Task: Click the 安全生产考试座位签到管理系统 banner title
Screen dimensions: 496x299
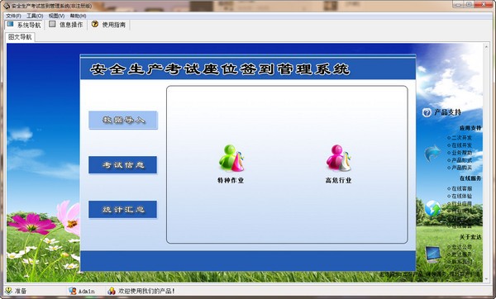Action: tap(220, 69)
